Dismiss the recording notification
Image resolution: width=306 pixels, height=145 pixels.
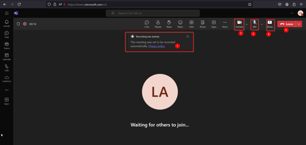(x=188, y=36)
